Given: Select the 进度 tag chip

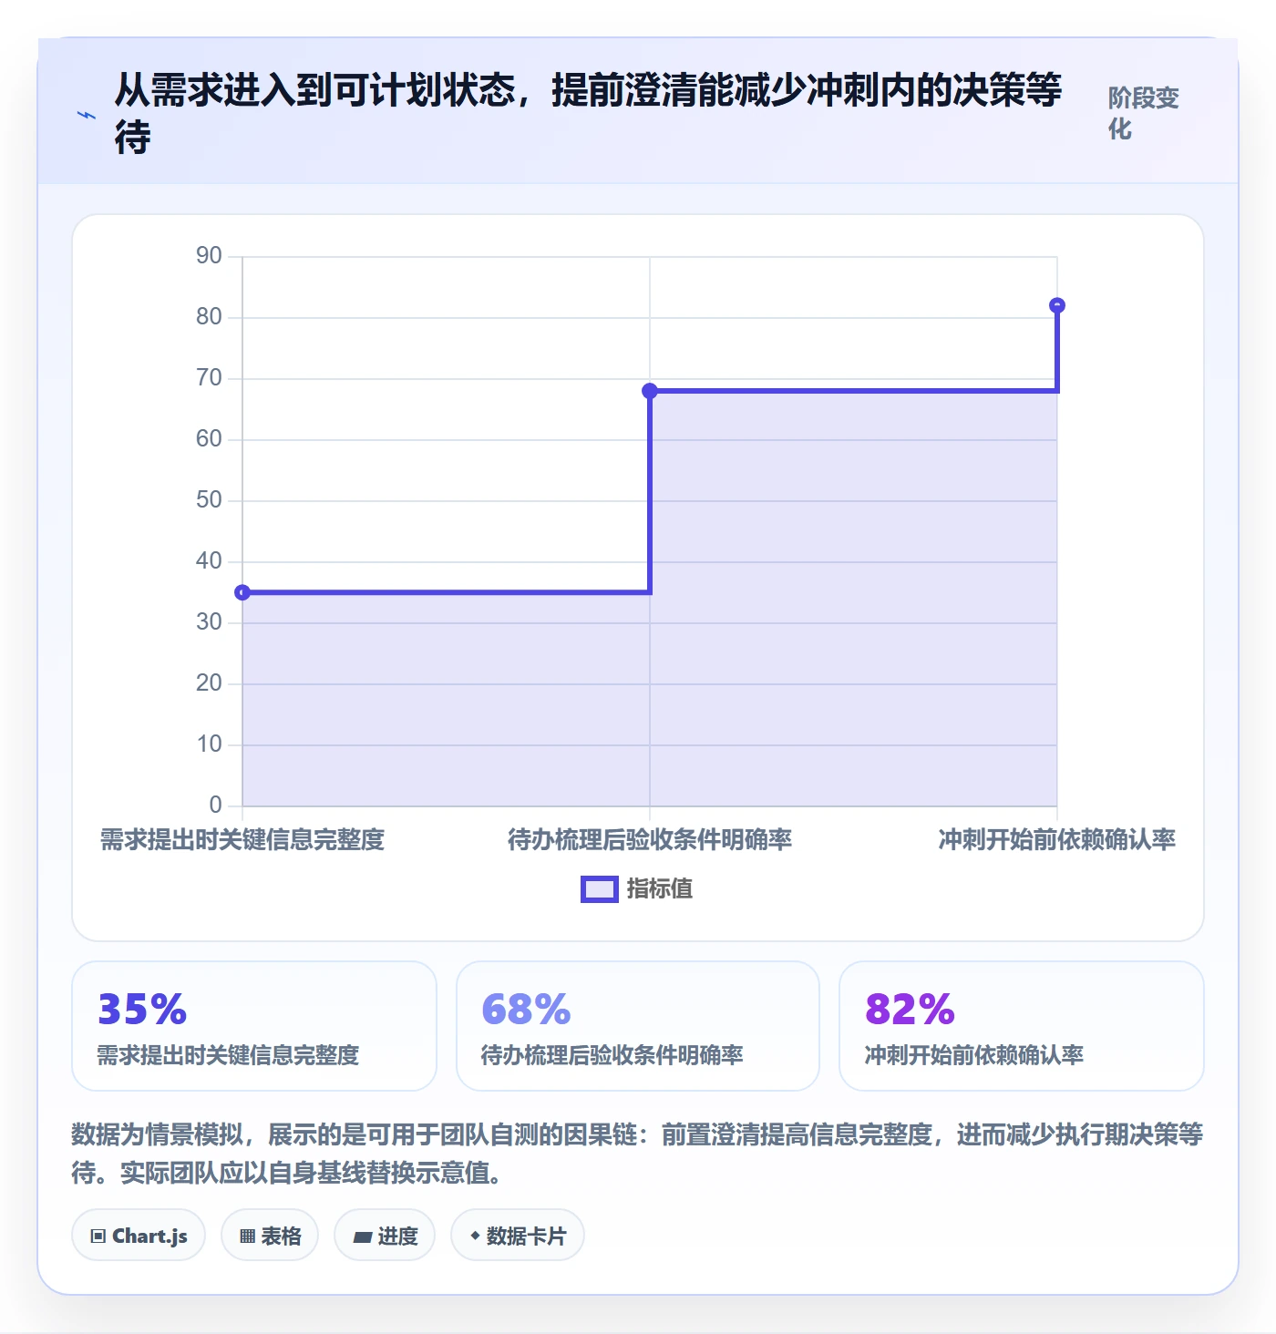Looking at the screenshot, I should (x=385, y=1236).
